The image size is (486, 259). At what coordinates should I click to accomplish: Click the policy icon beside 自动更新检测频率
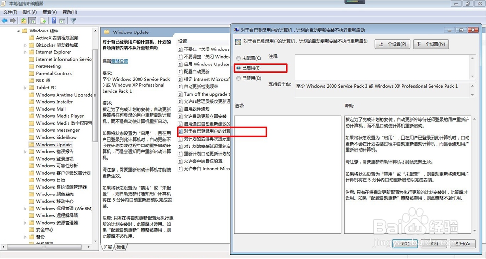(x=180, y=86)
